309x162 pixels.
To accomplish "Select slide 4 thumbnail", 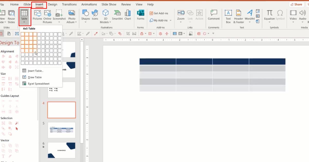I will (62, 110).
